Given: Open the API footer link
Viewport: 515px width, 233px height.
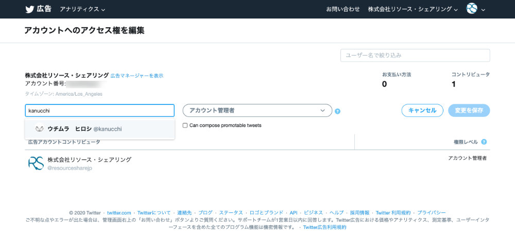Looking at the screenshot, I should click(x=294, y=212).
